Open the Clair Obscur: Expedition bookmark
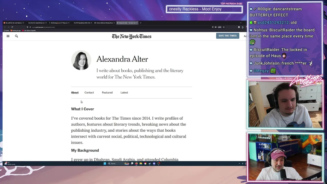This screenshot has height=184, width=327. click(29, 30)
